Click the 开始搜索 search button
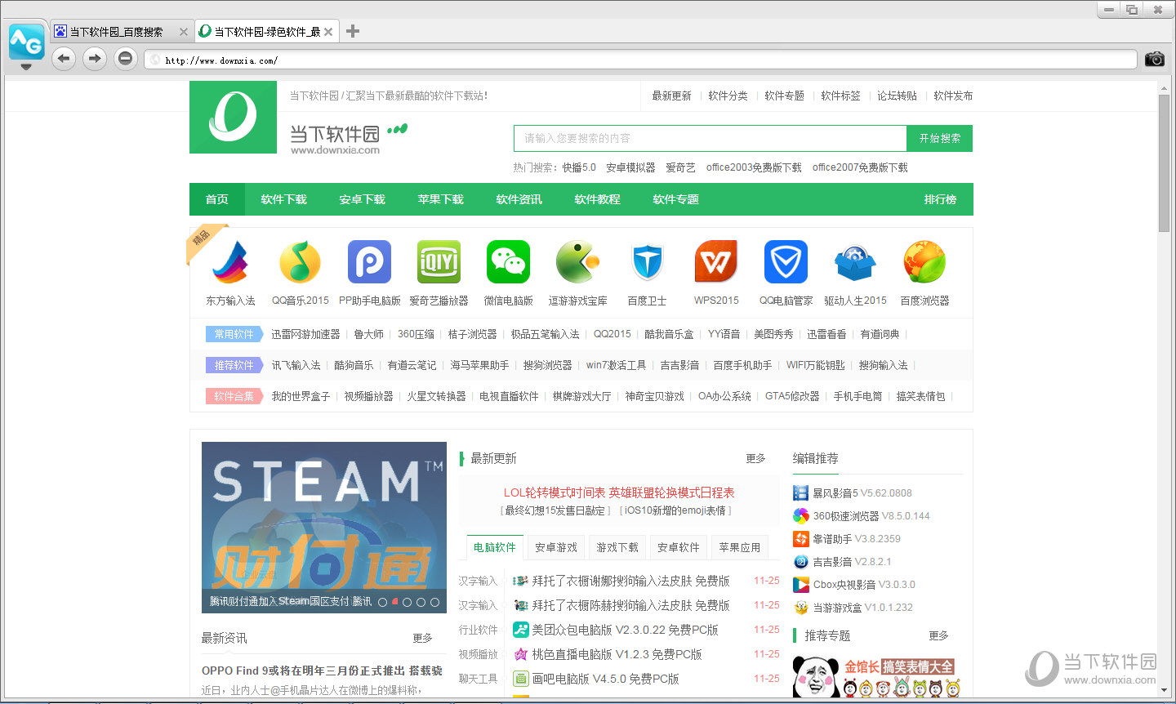 coord(939,138)
